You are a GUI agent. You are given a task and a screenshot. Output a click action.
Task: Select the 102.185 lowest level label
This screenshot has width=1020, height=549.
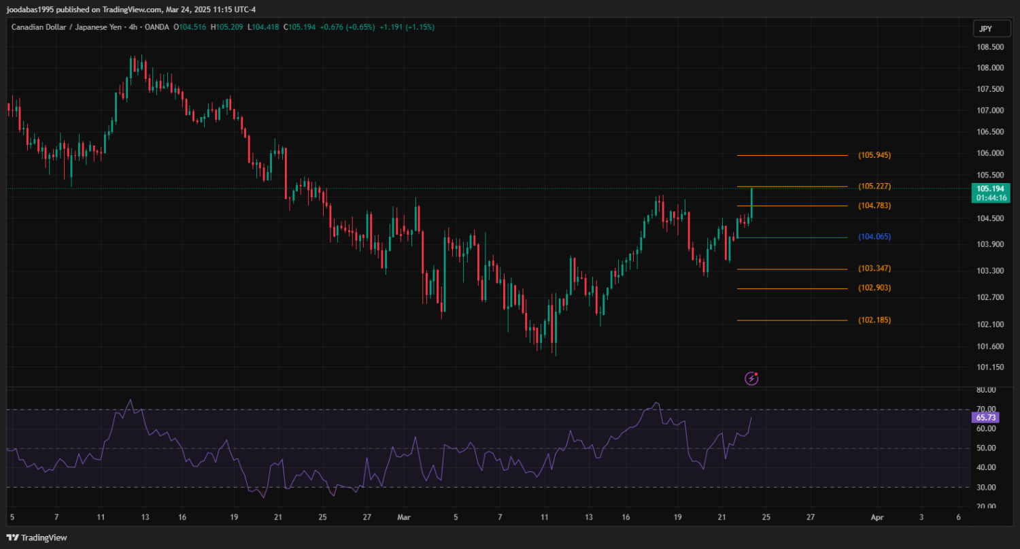coord(874,320)
